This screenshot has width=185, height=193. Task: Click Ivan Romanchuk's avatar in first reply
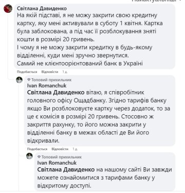(x=20, y=80)
